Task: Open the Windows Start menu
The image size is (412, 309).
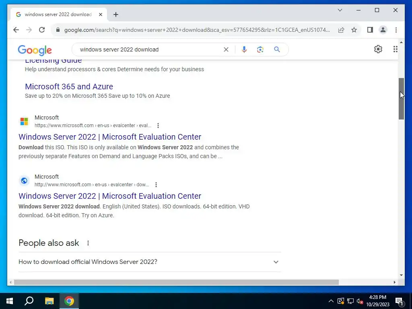Action: pyautogui.click(x=10, y=301)
